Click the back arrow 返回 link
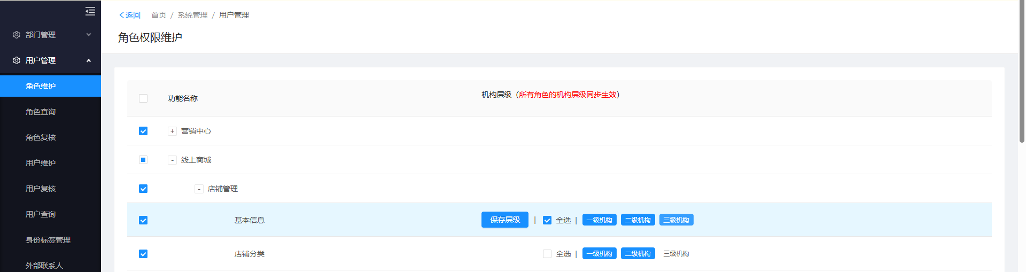1026x272 pixels. pyautogui.click(x=130, y=15)
